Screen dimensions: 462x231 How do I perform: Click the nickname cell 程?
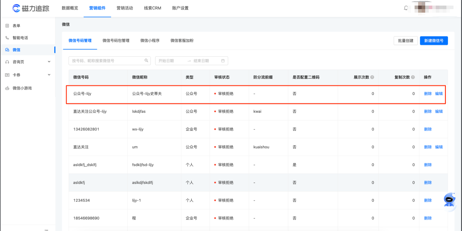click(134, 218)
